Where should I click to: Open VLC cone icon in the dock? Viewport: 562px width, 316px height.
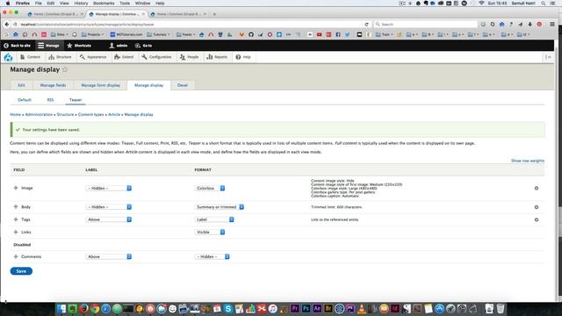(362, 308)
